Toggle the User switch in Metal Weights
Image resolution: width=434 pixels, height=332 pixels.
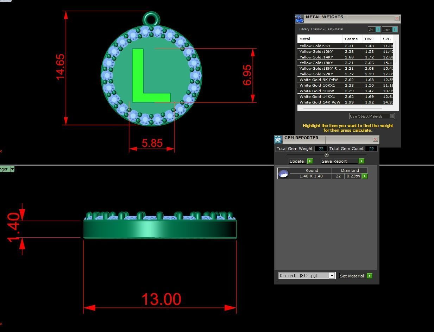[390, 30]
